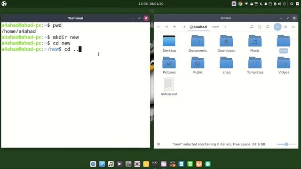Select the Desktop folder

click(x=169, y=44)
